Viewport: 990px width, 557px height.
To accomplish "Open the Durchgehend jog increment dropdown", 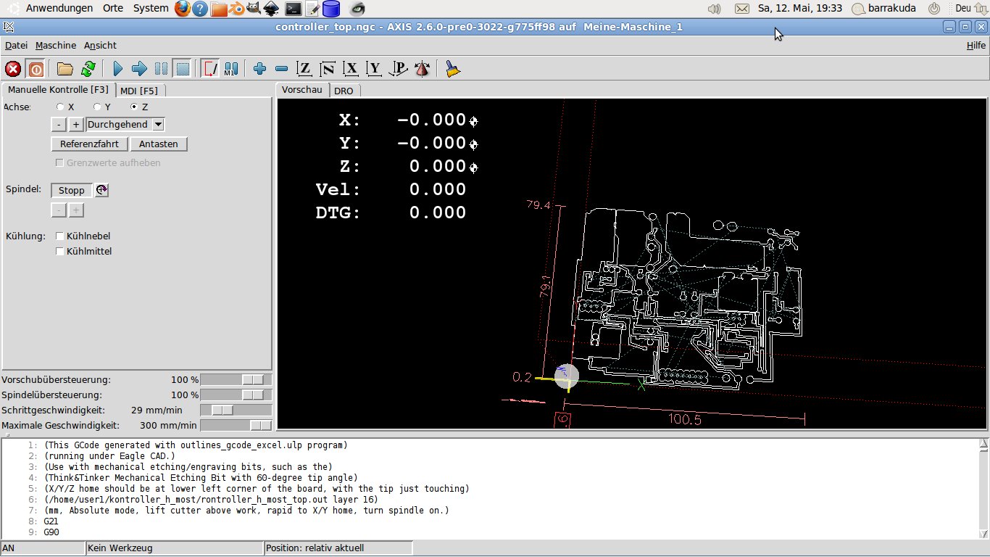I will [x=159, y=124].
